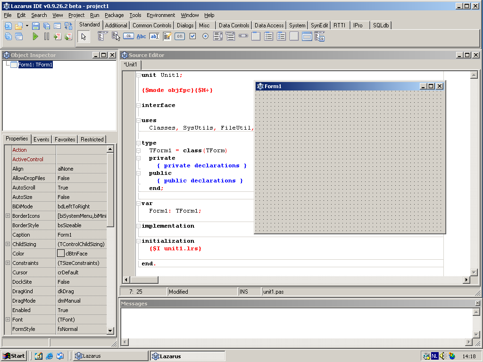Save all files using the toolbar icon
483x362 pixels.
(x=46, y=25)
